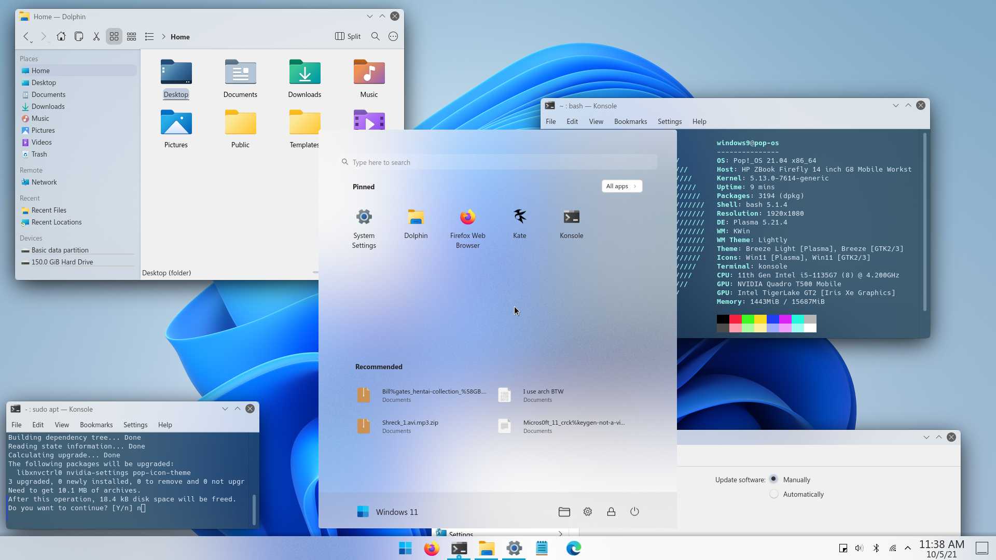
Task: Open Recent Files in Dolphin sidebar
Action: click(x=78, y=210)
